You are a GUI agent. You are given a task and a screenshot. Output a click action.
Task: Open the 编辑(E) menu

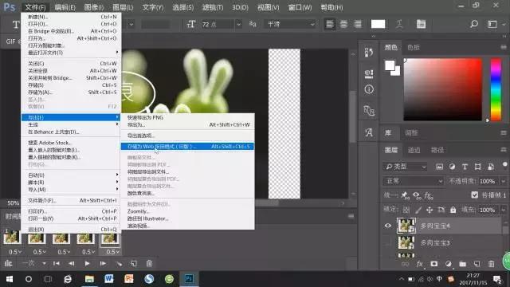point(65,7)
